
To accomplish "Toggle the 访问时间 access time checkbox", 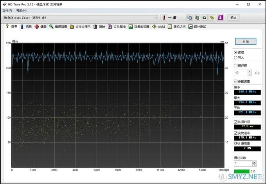I will click(235, 122).
